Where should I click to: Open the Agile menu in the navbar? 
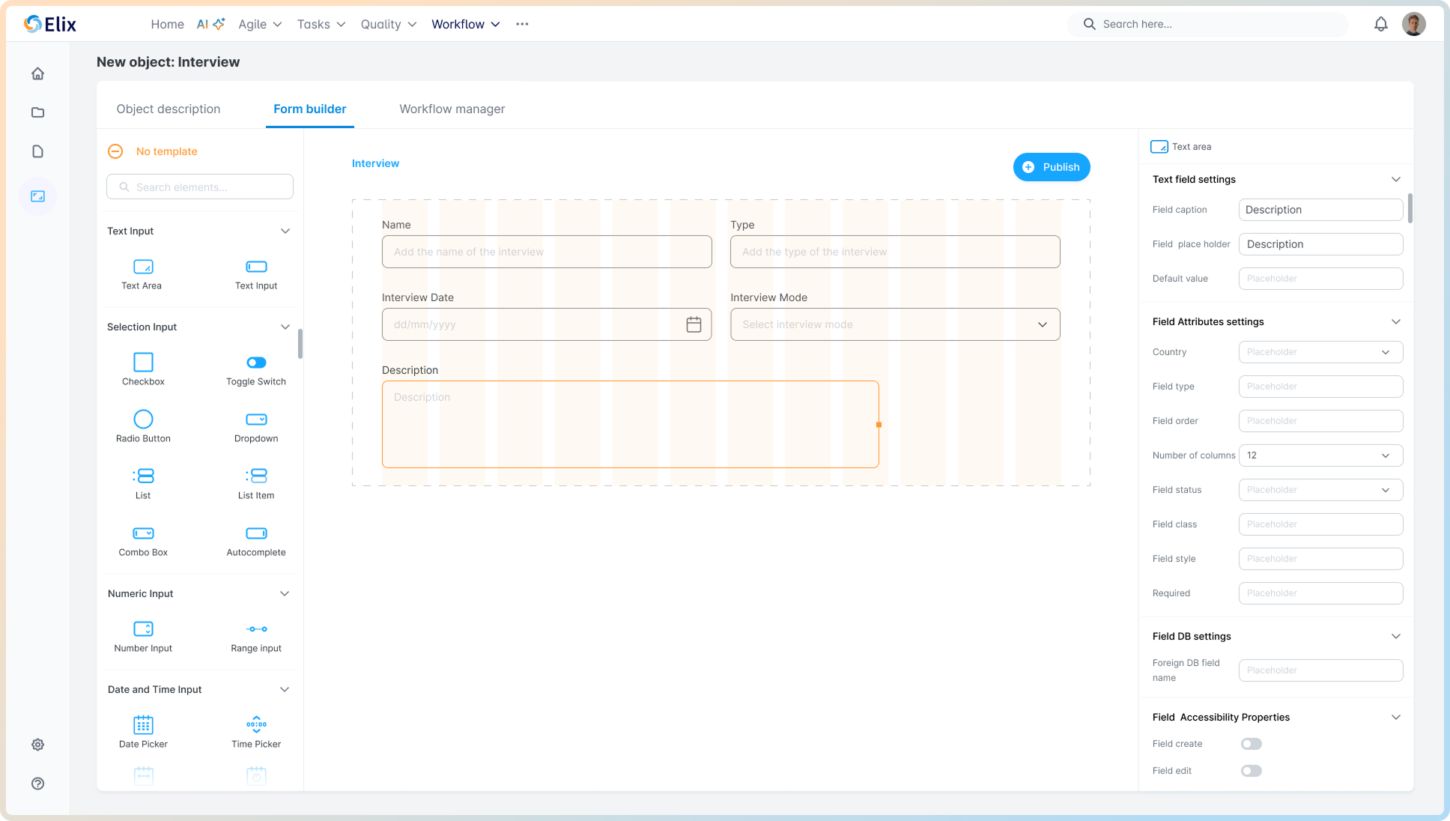pos(260,24)
